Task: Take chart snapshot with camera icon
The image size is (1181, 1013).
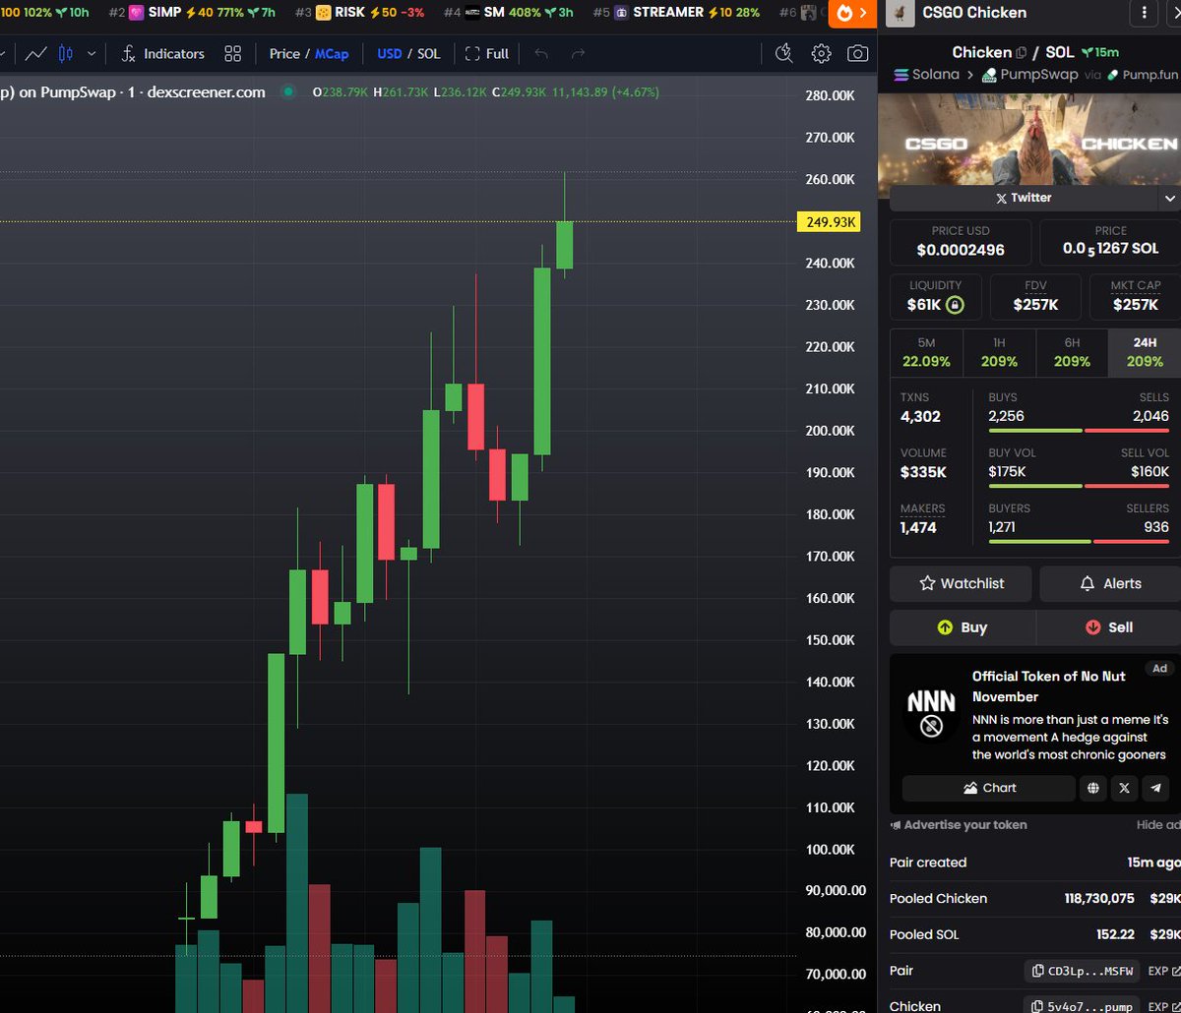Action: [x=858, y=53]
